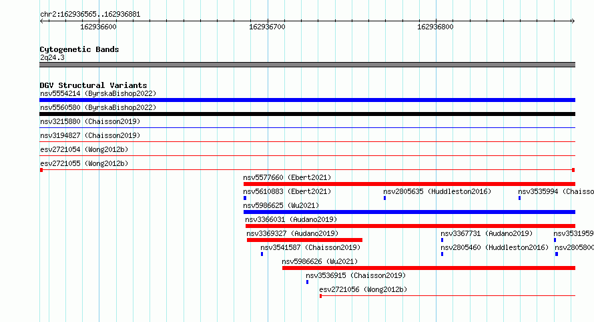Image resolution: width=594 pixels, height=322 pixels.
Task: Click the chr2:162936565..162936881 coordinates label
Action: pyautogui.click(x=90, y=14)
